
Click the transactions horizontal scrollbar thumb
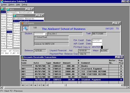pyautogui.click(x=65, y=85)
